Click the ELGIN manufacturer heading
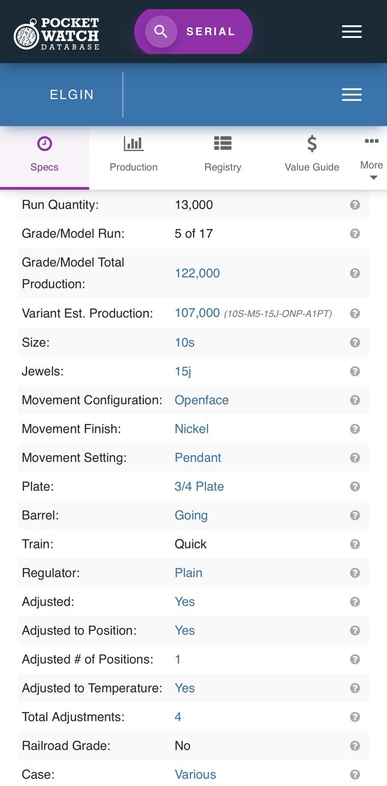 tap(72, 94)
